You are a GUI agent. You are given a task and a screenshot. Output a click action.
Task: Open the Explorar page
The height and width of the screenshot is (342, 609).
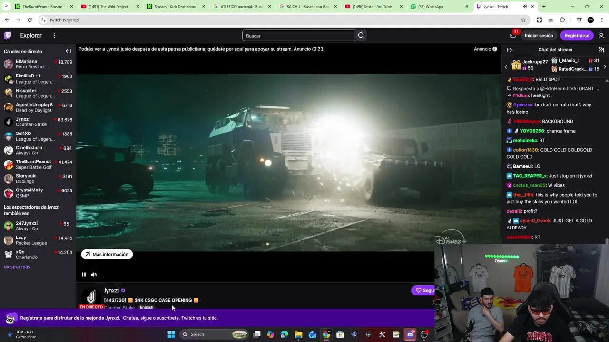tap(31, 36)
